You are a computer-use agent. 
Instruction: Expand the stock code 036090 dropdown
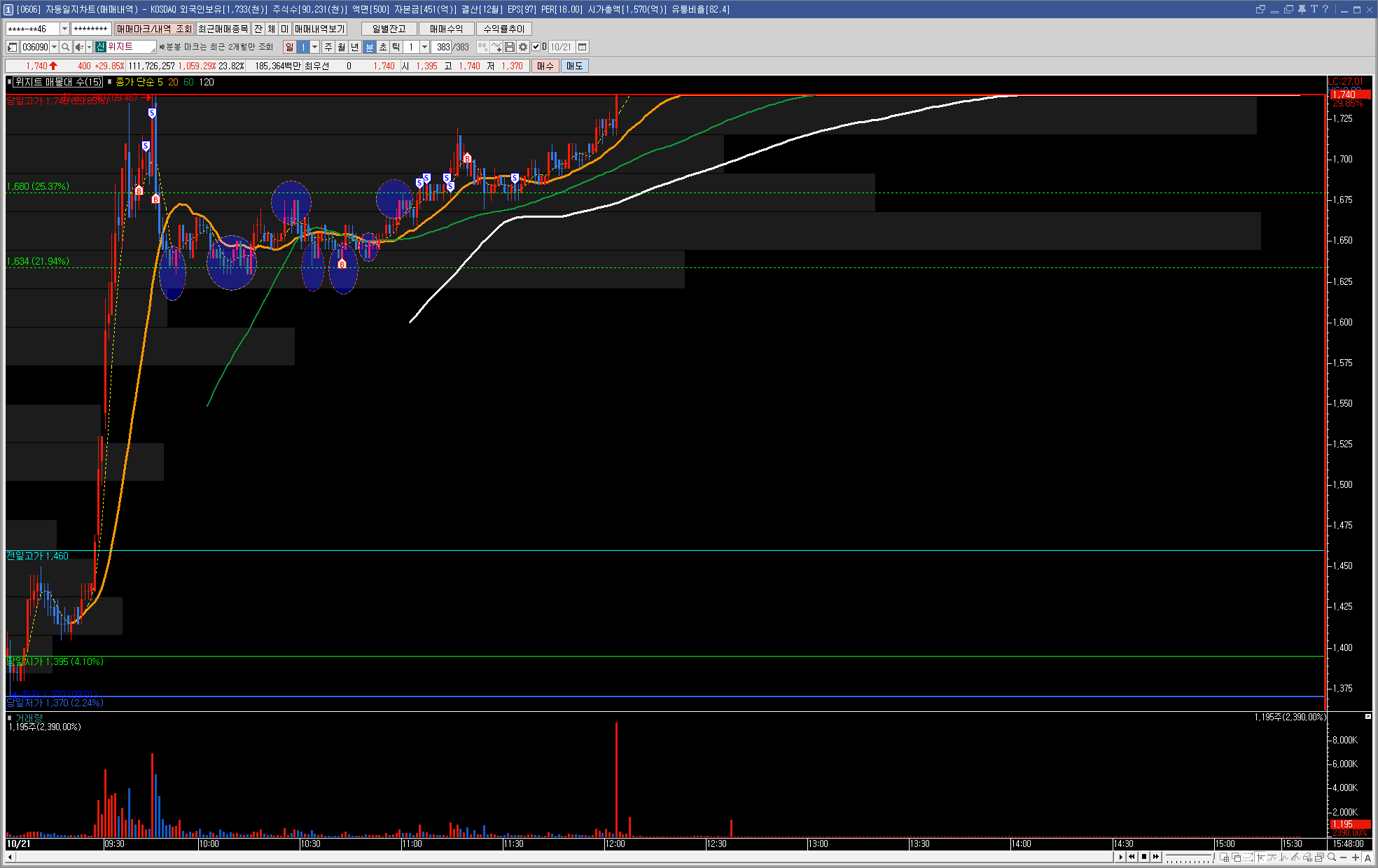(54, 47)
